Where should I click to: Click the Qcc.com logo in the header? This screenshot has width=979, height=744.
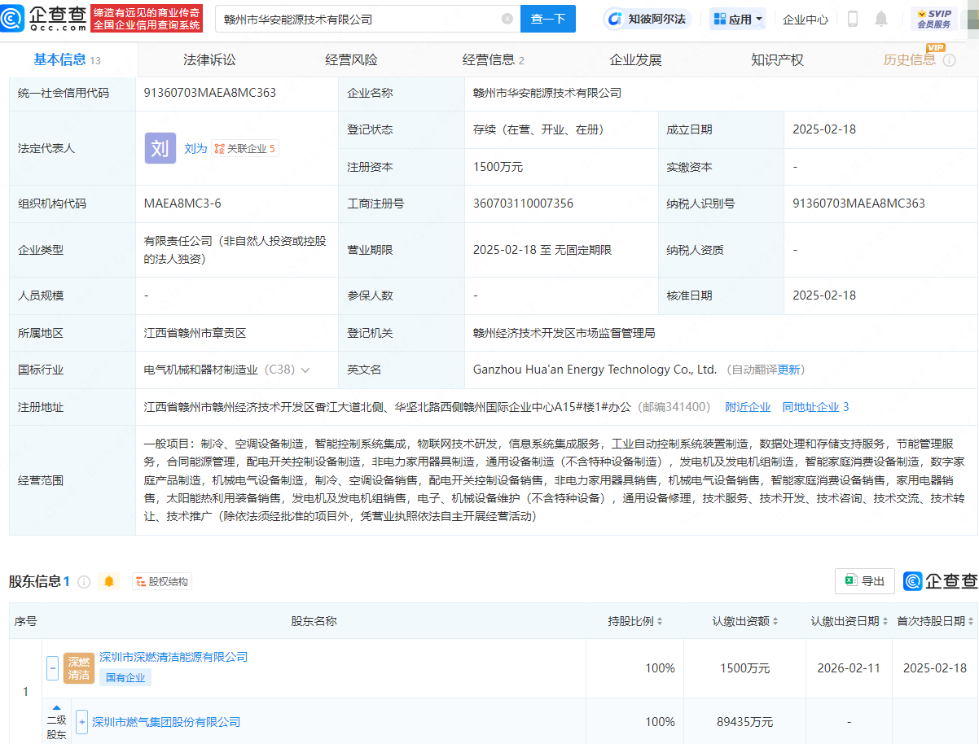point(45,18)
